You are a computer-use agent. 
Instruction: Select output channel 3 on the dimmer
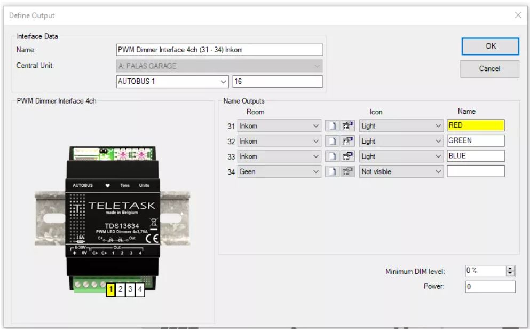[x=130, y=290]
